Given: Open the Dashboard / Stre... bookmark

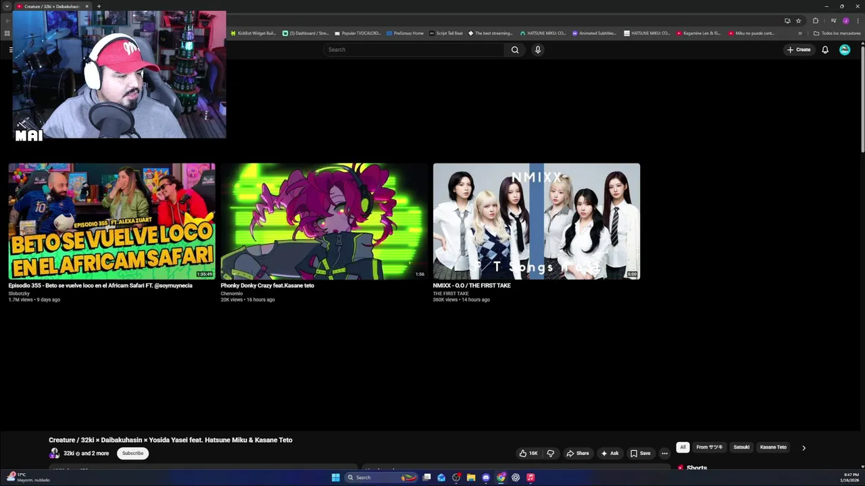Looking at the screenshot, I should click(305, 33).
